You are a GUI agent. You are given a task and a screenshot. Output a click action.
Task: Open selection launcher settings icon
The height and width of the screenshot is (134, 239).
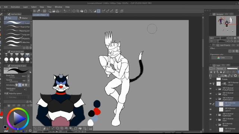pos(90,129)
